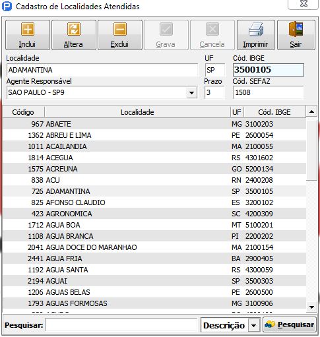Select the AGUAI row

click(x=154, y=281)
